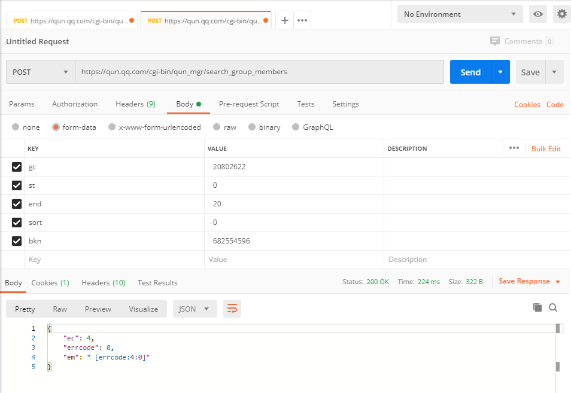
Task: Expand the Save Response dropdown
Action: coord(558,282)
